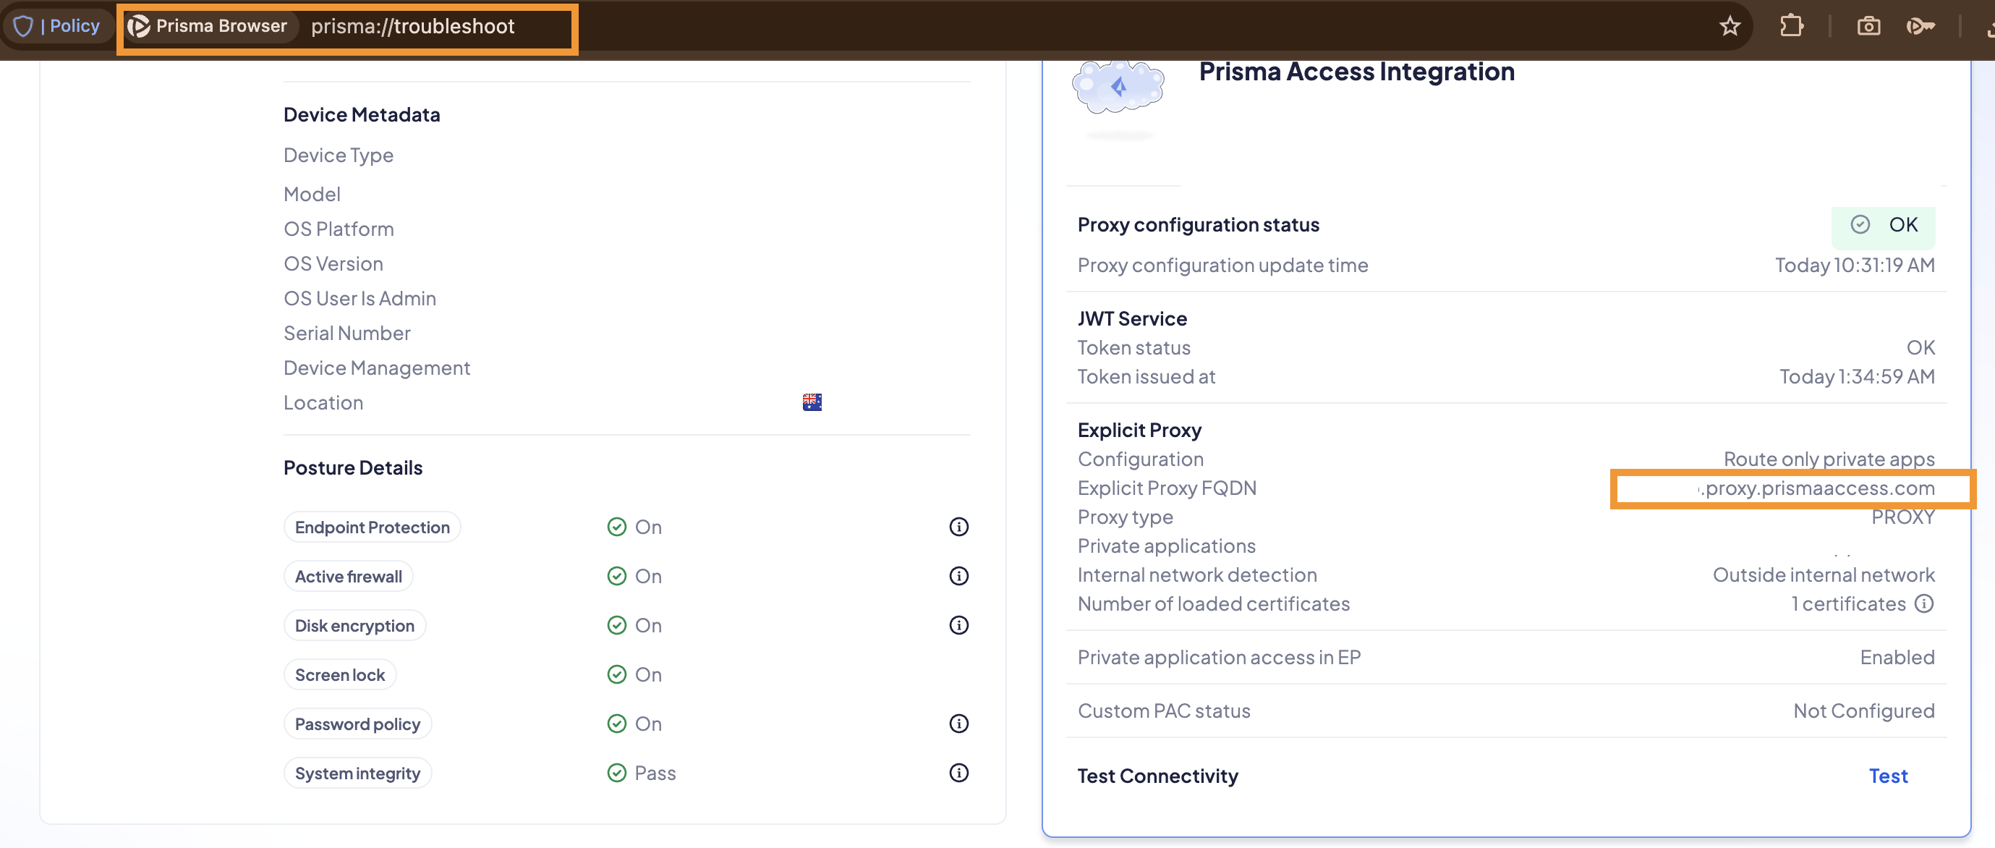Screen dimensions: 1995x848
Task: Bookmark the page with the star icon
Action: pyautogui.click(x=1730, y=26)
